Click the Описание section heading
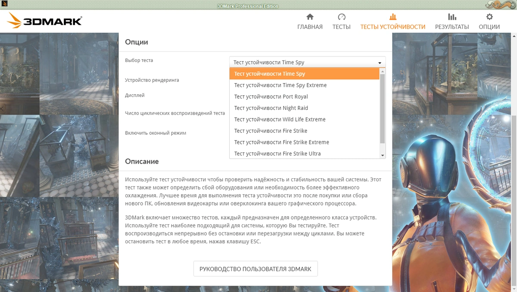This screenshot has height=292, width=517. [142, 162]
